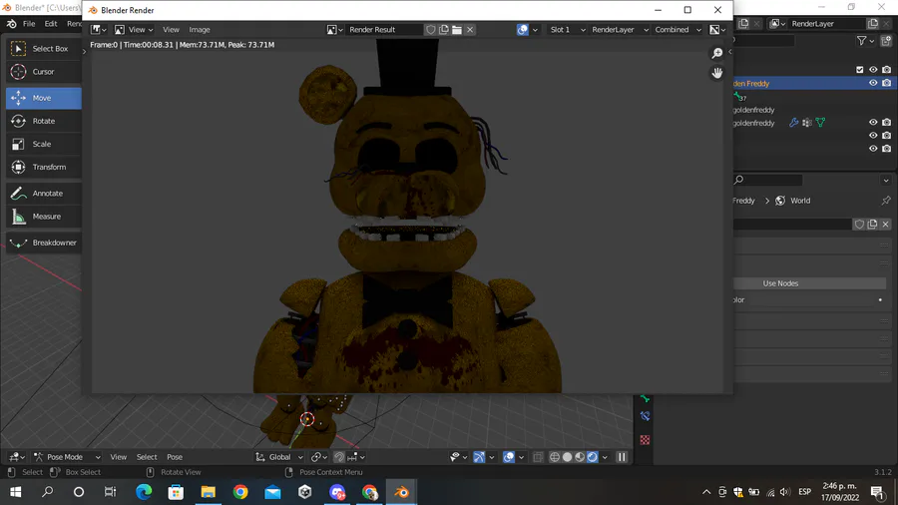Open Pose menu in 3D viewport header
The image size is (898, 505).
pos(175,457)
